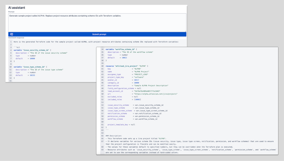Click the avatar_id value 10417

[x=136, y=80]
